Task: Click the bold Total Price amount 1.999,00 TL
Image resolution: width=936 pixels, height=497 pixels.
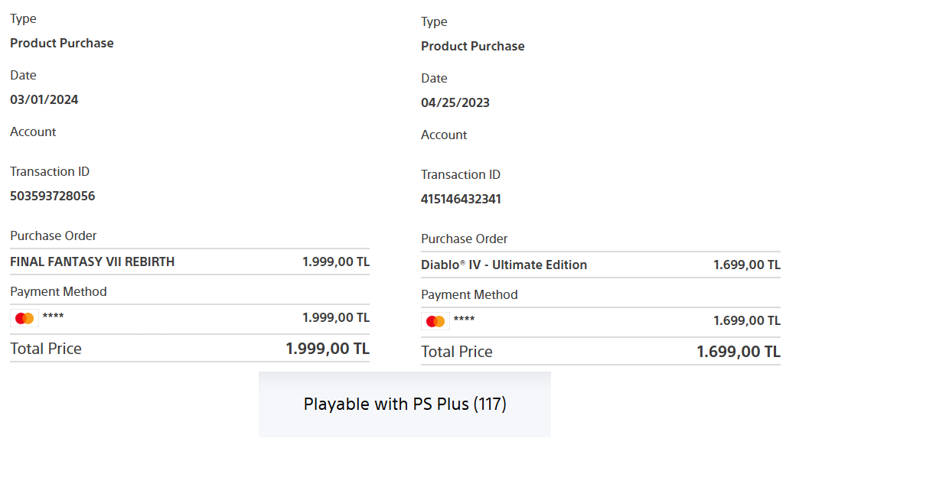Action: 328,349
